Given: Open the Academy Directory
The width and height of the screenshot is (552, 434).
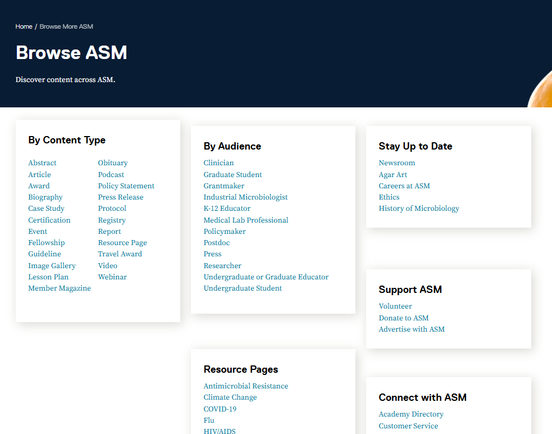Looking at the screenshot, I should pos(411,414).
